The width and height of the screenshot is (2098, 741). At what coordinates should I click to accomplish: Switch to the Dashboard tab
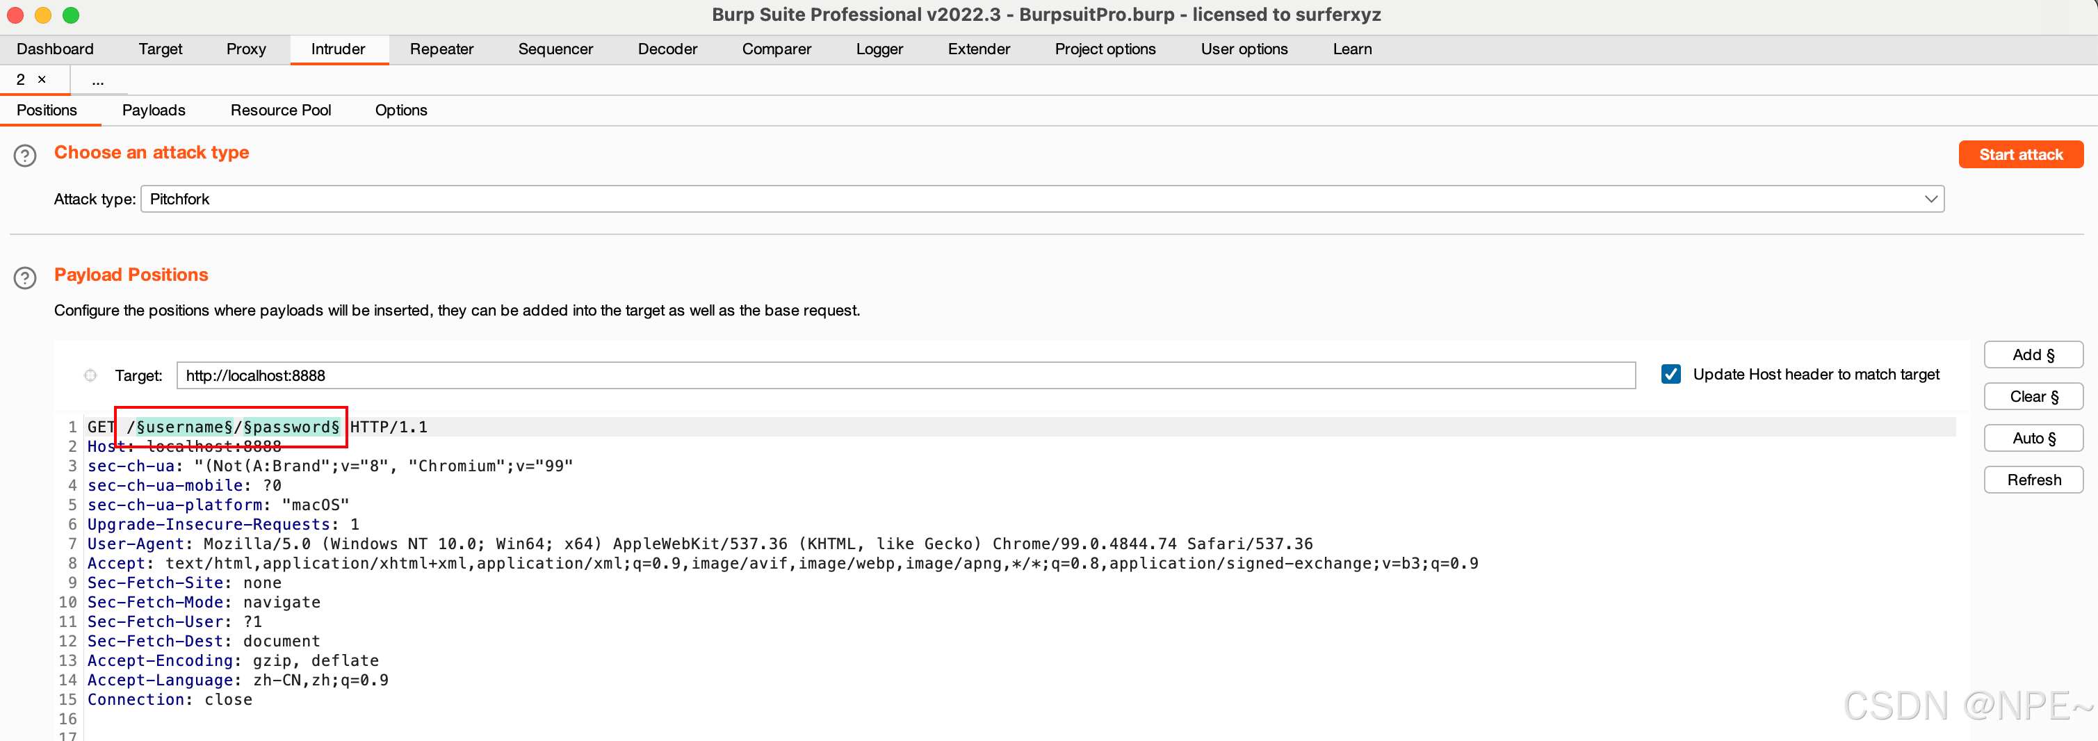tap(56, 49)
